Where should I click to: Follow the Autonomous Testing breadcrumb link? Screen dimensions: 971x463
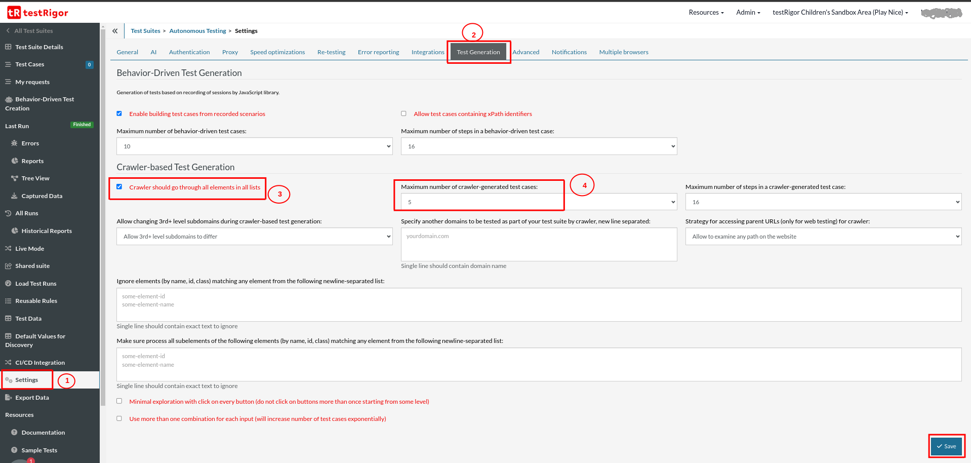197,31
